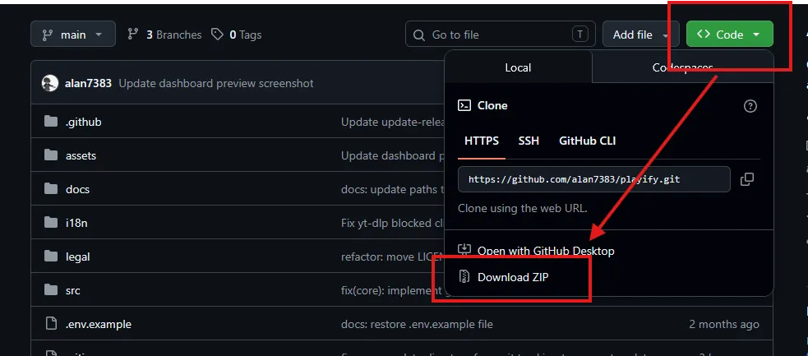Click the .github folder icon

click(x=50, y=122)
